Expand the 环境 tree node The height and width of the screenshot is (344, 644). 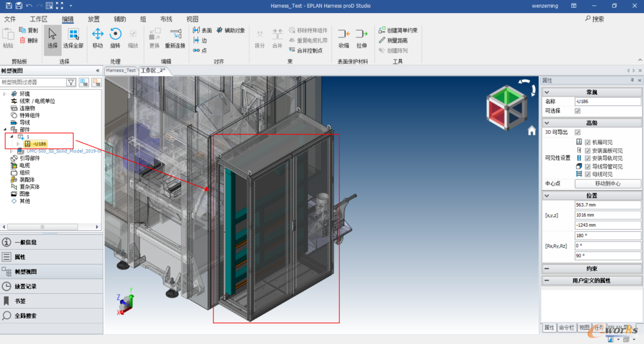point(5,94)
